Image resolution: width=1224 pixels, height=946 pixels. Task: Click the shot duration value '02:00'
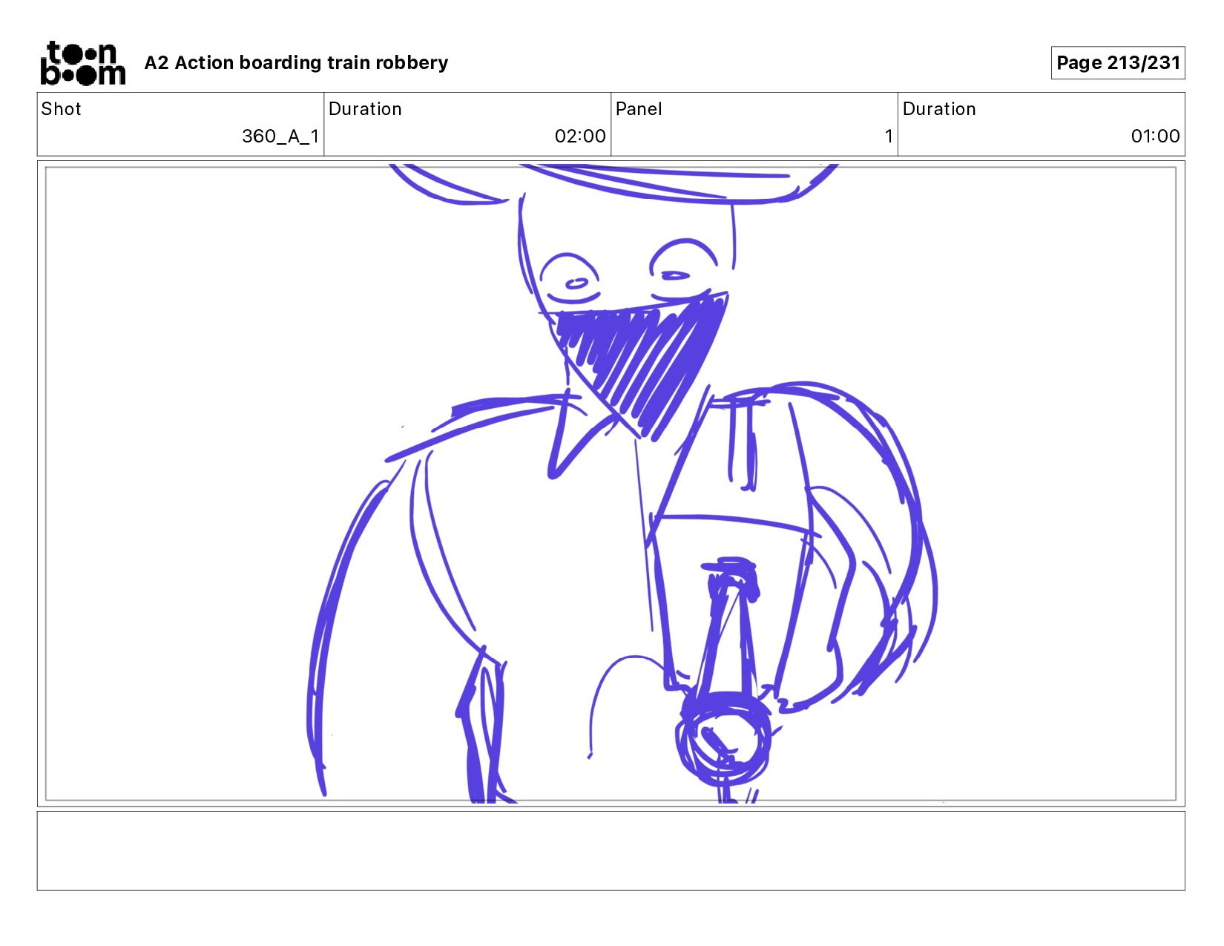[x=580, y=137]
